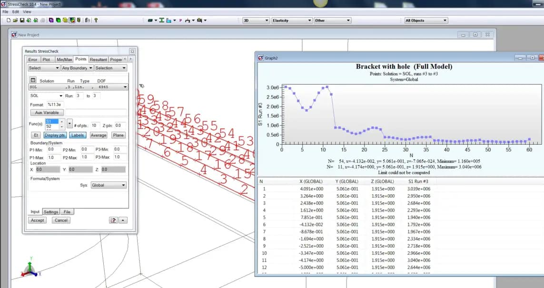Toggle the Labels option on

78,135
